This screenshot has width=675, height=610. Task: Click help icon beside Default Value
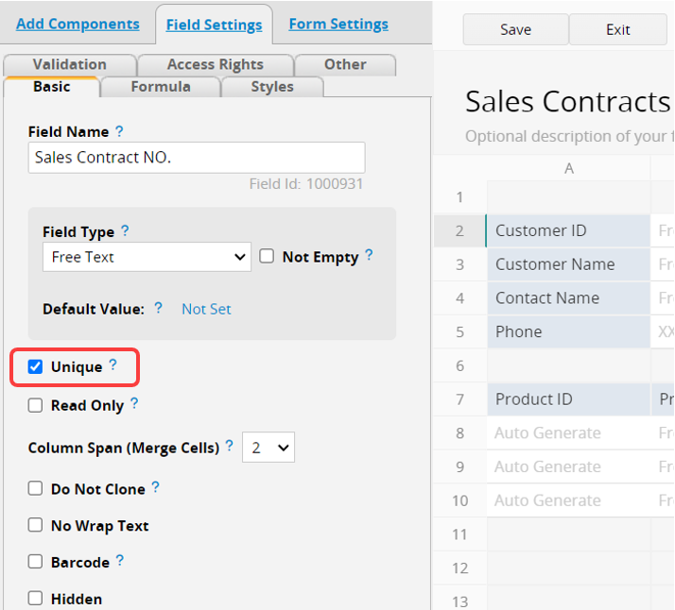coord(158,308)
